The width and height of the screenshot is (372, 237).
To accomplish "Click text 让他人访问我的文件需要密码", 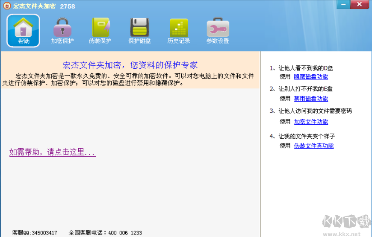I will click(315, 111).
